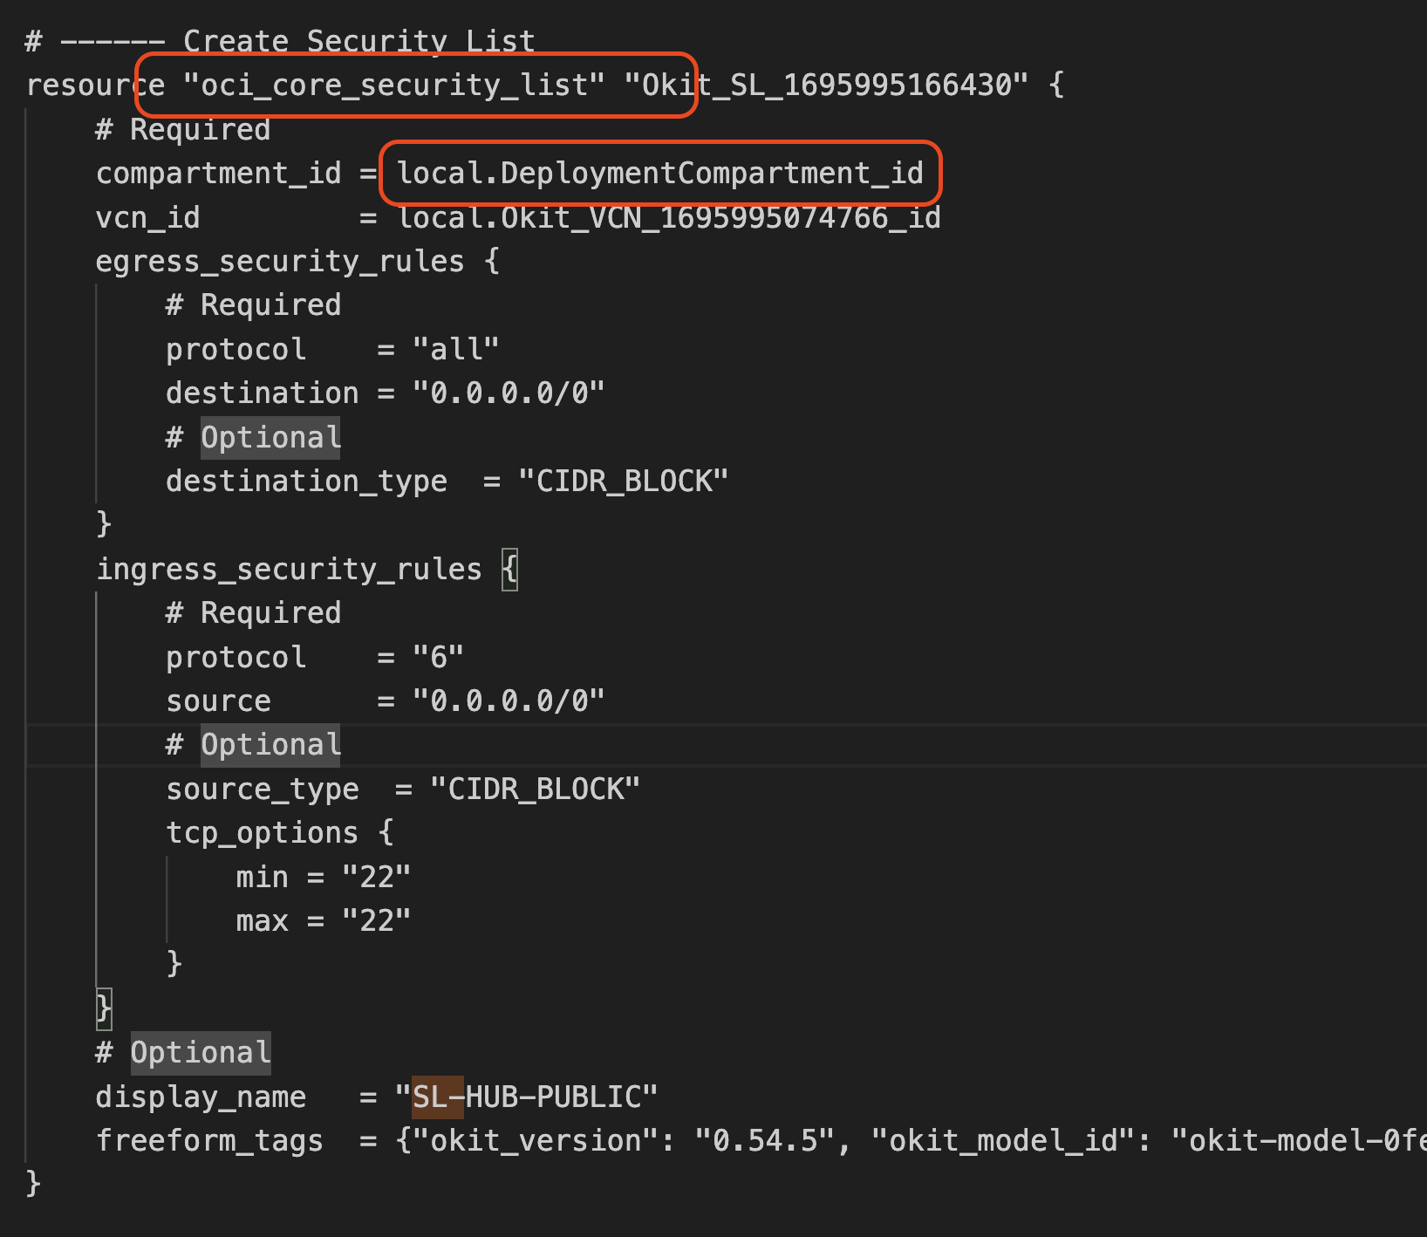
Task: Click the 'freeform_tags' attribute
Action: 209,1141
